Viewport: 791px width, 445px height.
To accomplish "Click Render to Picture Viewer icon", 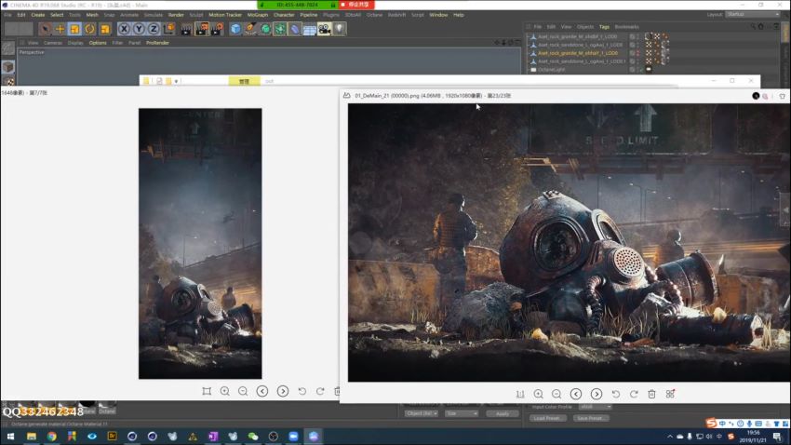I will [202, 29].
